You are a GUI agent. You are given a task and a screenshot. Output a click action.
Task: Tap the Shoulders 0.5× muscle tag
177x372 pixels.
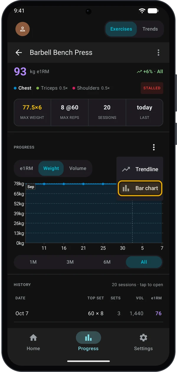91,88
